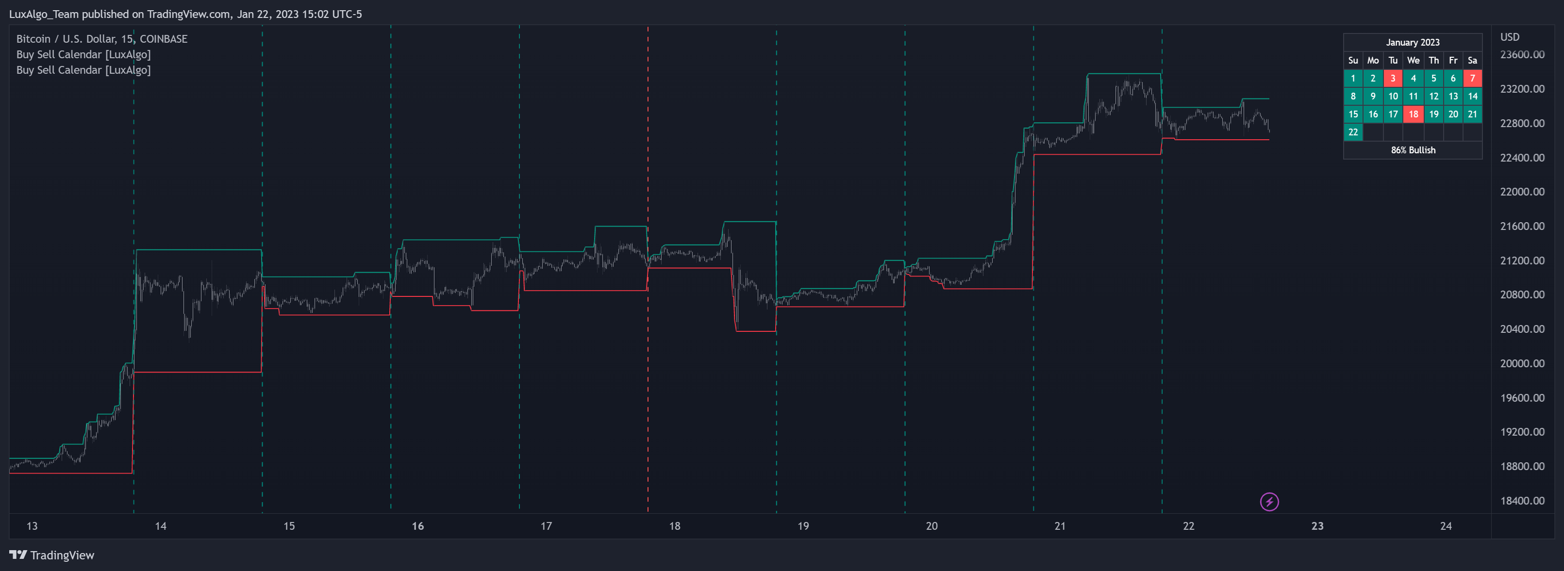Click green calendar day 1
This screenshot has height=571, width=1564.
1353,78
